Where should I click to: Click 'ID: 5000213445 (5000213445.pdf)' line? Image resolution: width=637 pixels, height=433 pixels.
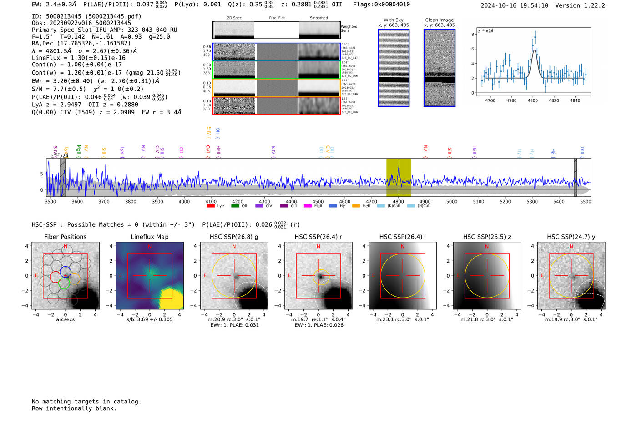point(86,16)
